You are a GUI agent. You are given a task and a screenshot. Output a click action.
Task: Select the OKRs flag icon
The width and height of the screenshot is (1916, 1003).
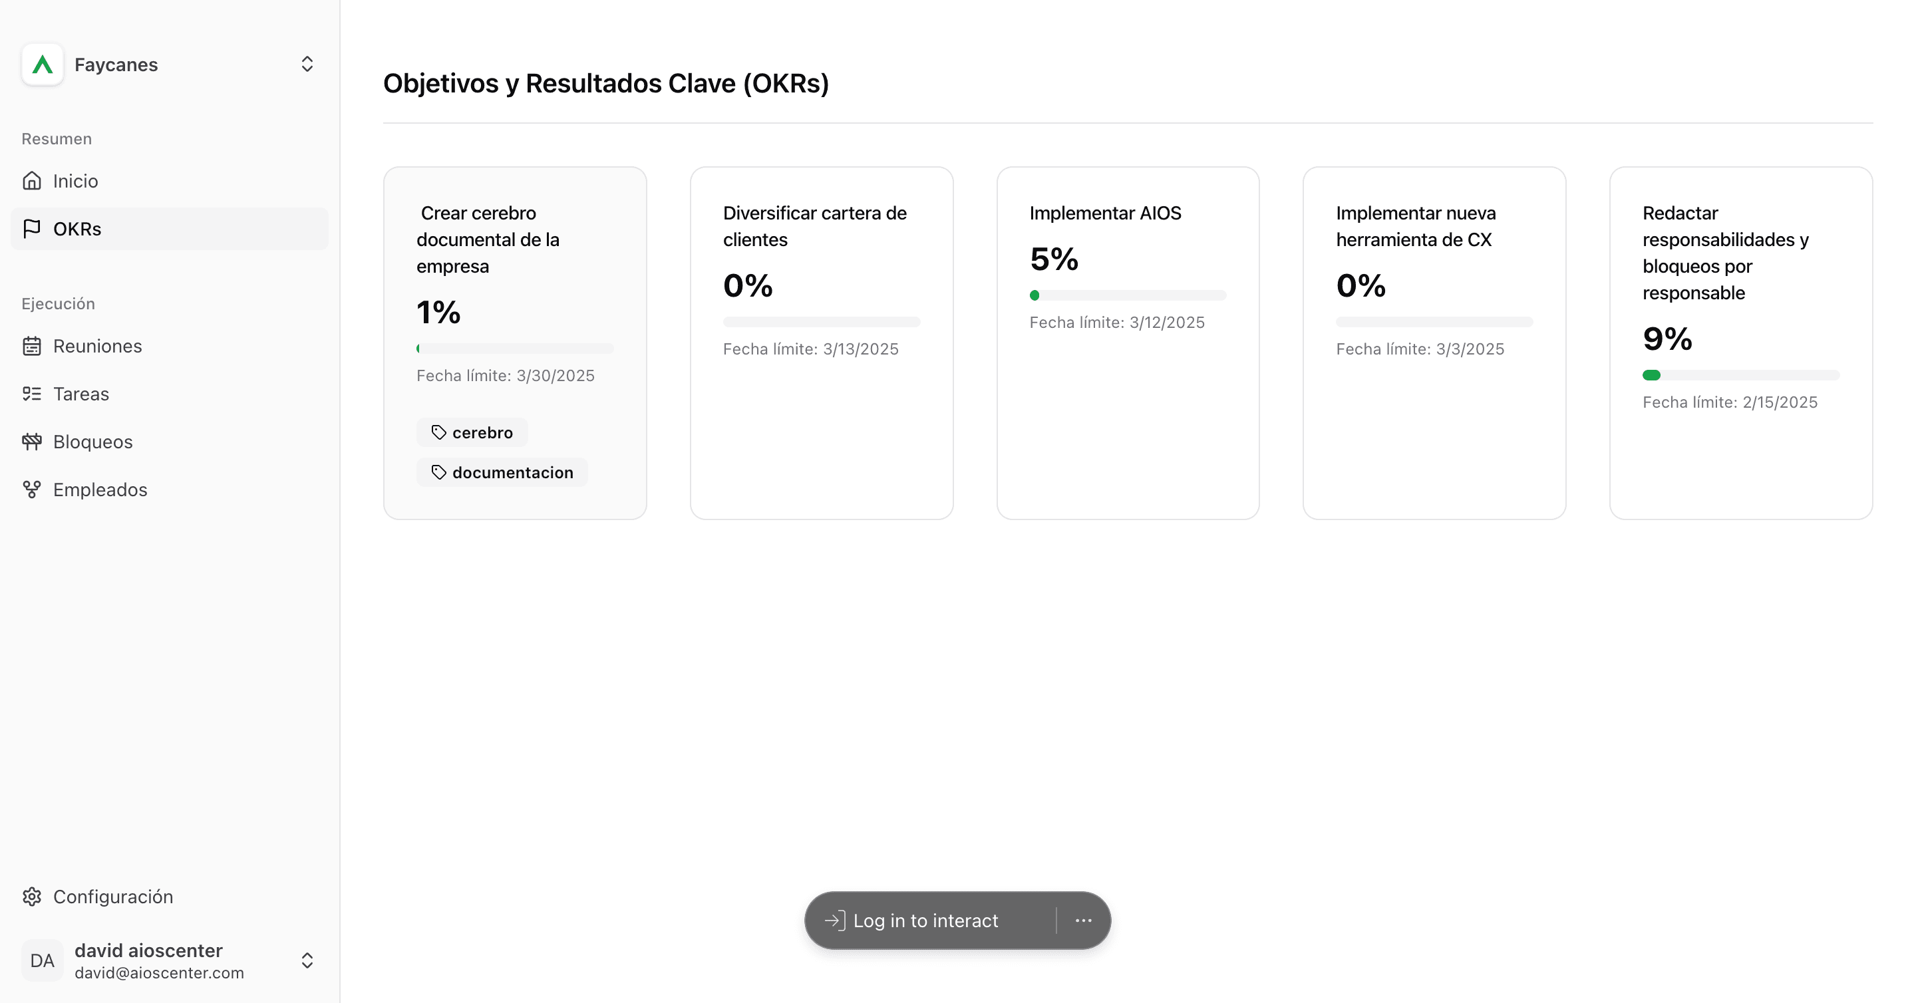[x=31, y=229]
